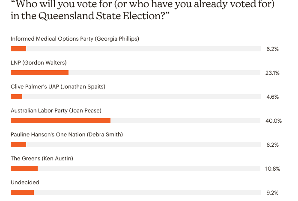Select the Informed Medical Options Party label
This screenshot has height=201, width=298.
(75, 39)
